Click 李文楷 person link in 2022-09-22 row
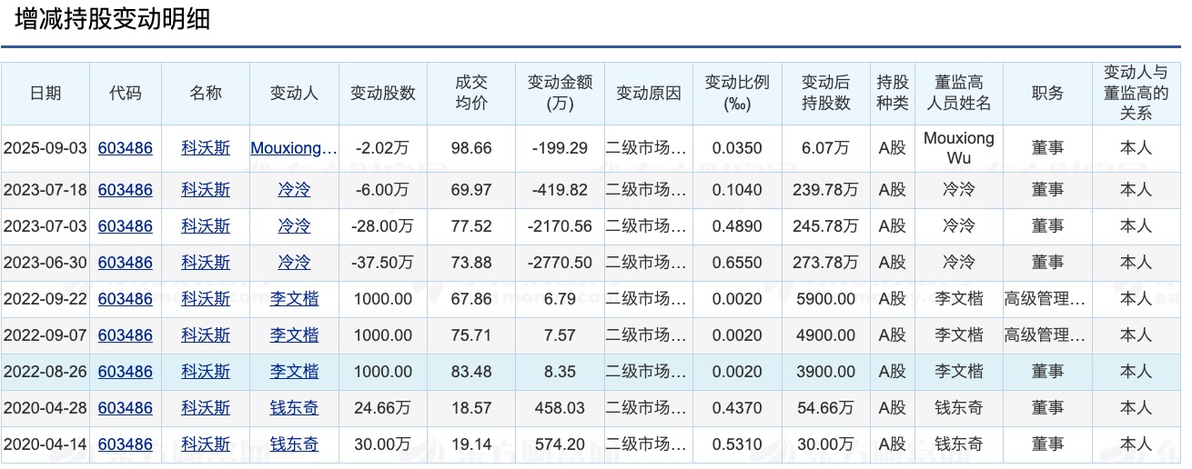1192x469 pixels. (294, 299)
